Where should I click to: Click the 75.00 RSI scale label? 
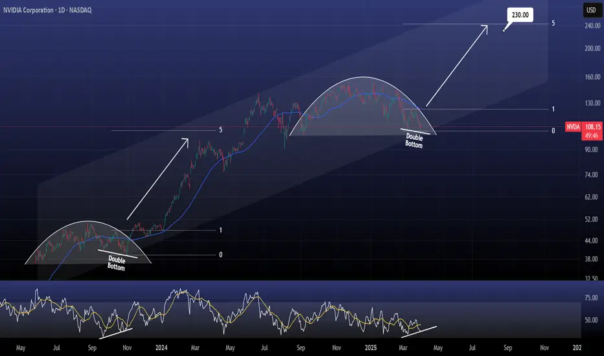tap(591, 298)
